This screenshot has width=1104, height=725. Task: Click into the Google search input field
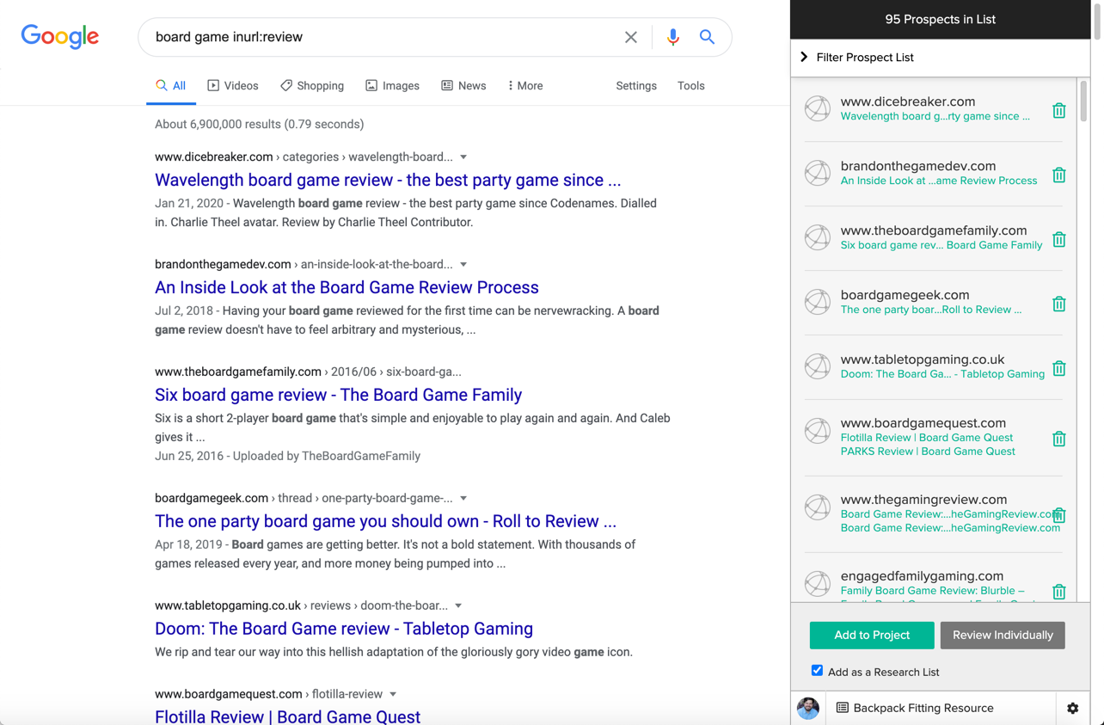tap(378, 37)
